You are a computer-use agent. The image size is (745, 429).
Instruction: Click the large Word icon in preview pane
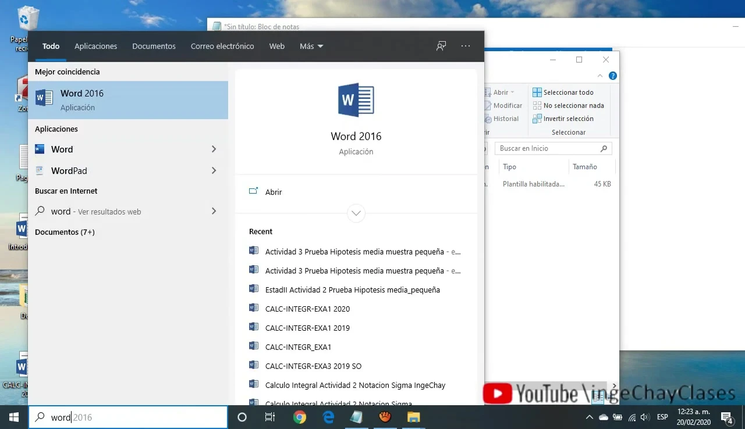[x=356, y=100]
